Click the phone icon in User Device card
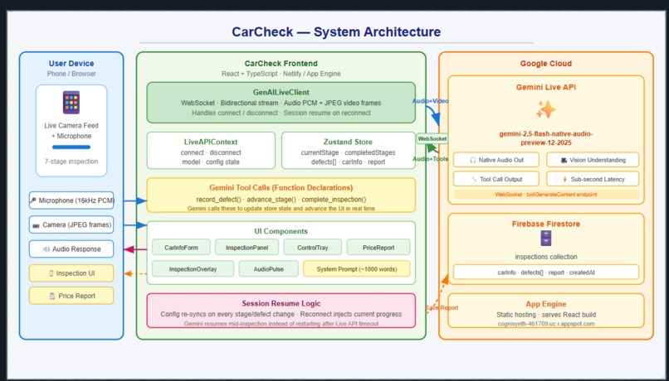 [71, 102]
